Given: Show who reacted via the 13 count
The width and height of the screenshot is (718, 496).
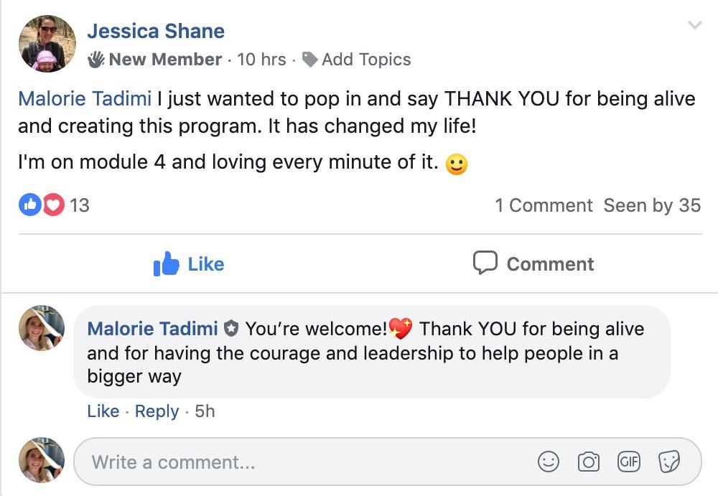Looking at the screenshot, I should tap(80, 205).
